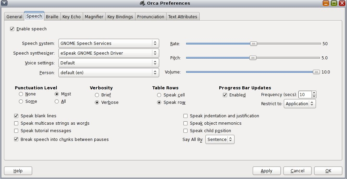Open the Magnifier tab
Image resolution: width=347 pixels, height=179 pixels.
[x=94, y=17]
